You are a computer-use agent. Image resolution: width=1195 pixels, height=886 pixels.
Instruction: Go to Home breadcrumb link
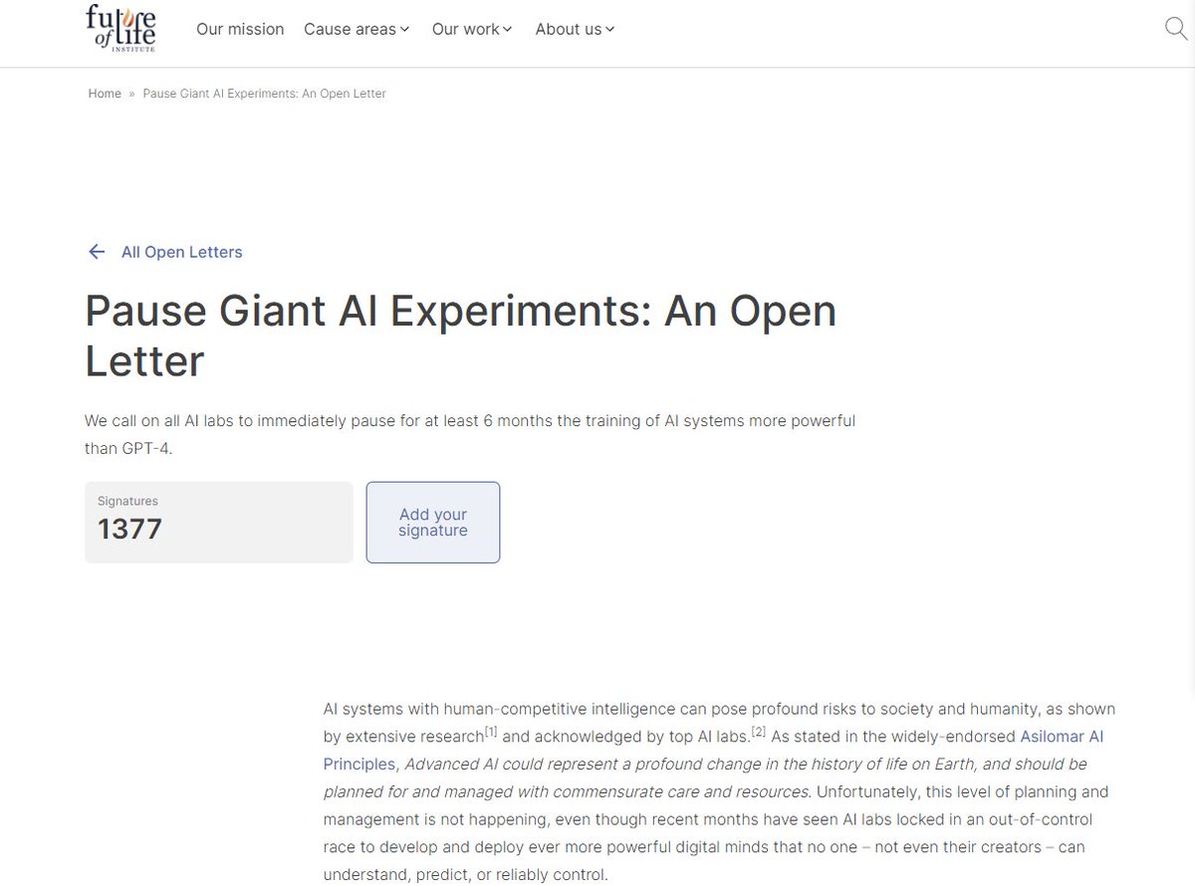tap(105, 94)
